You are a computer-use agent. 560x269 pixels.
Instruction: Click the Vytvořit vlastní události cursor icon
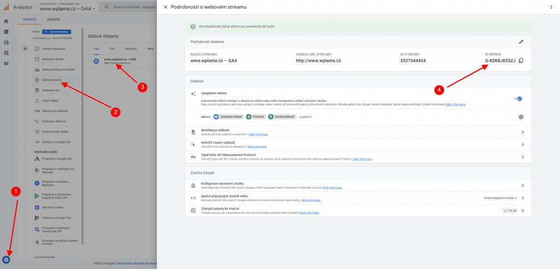click(193, 145)
